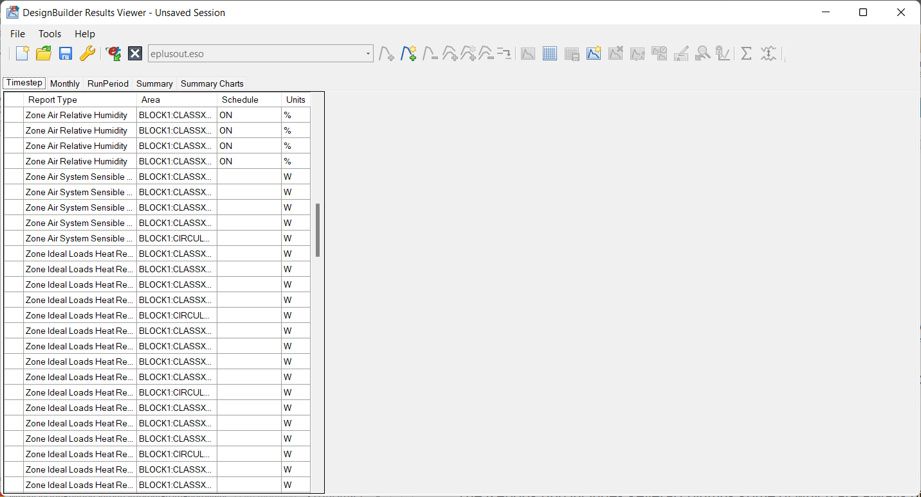Open the Summary Charts tab
The image size is (921, 497).
[x=212, y=83]
